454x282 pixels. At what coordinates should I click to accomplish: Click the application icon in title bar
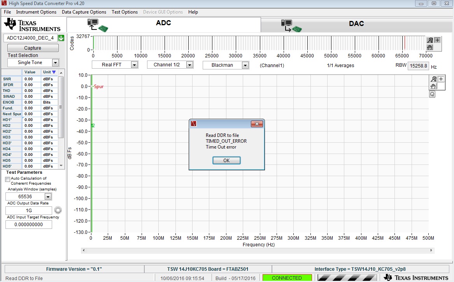click(4, 3)
